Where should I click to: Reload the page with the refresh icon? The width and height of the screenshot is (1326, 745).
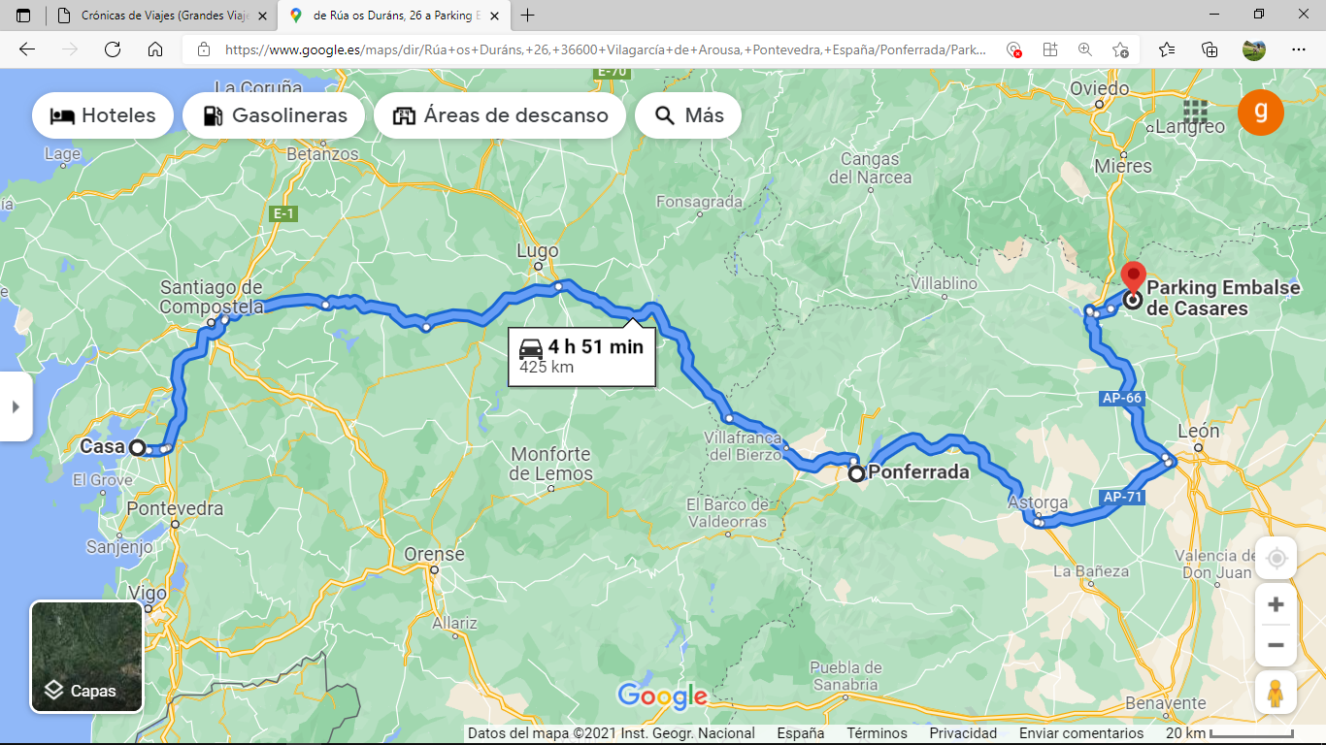point(112,49)
